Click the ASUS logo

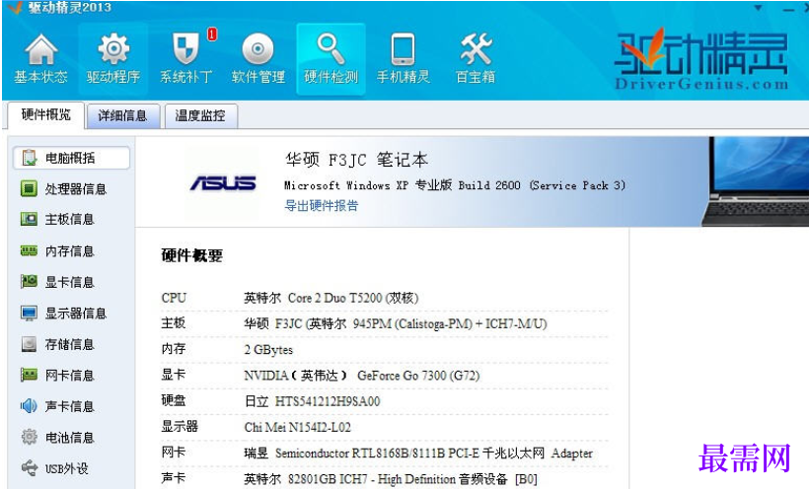coord(223,183)
